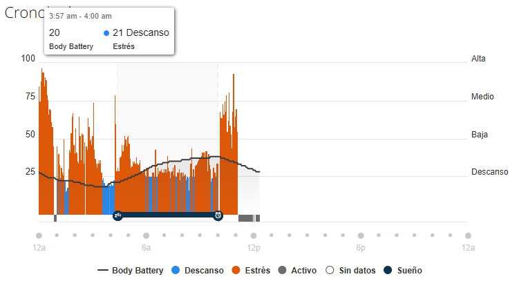This screenshot has height=290, width=528.
Task: Click the gray Activo dot in legend
Action: click(281, 271)
